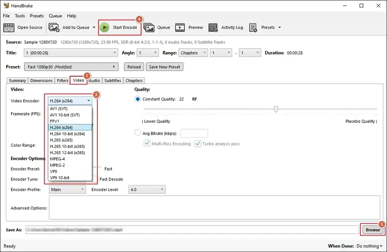Switch to the Video tab
The width and height of the screenshot is (387, 252).
coord(78,80)
